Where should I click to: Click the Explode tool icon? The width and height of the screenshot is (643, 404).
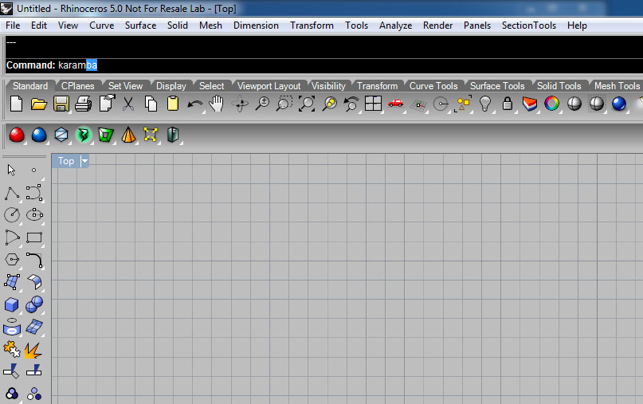coord(34,349)
